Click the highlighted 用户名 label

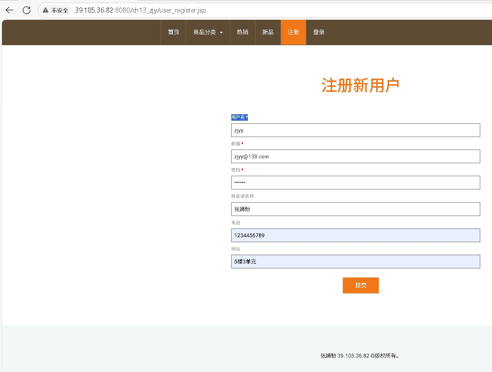pos(239,117)
